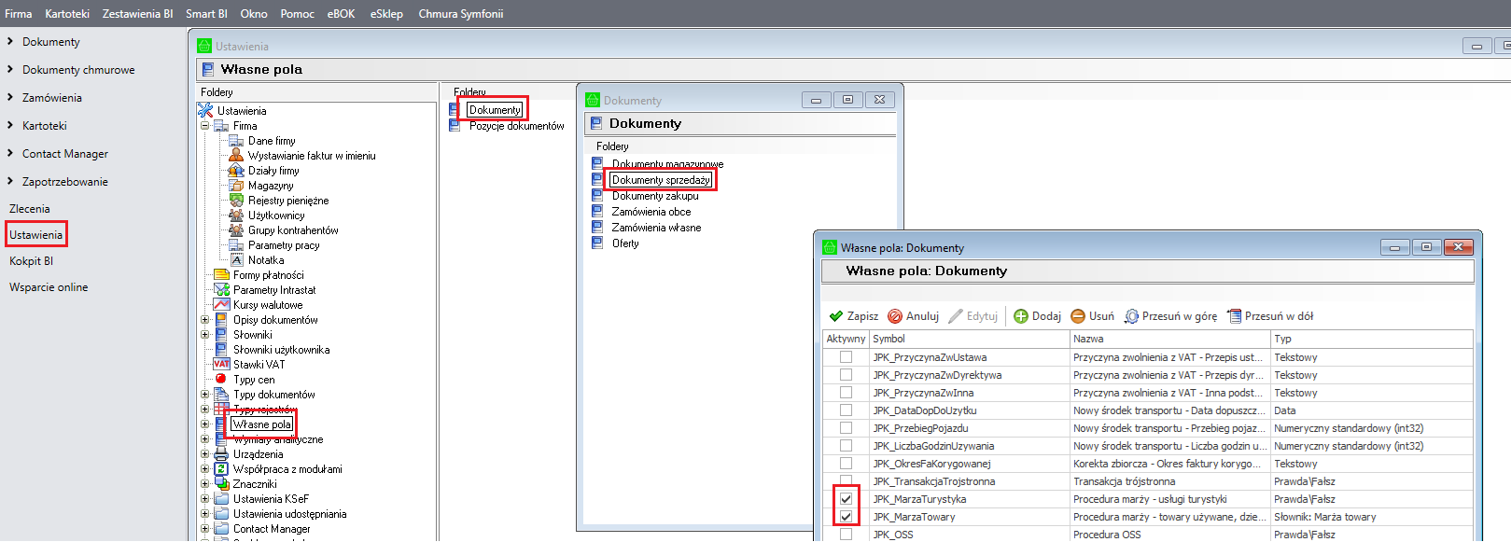The width and height of the screenshot is (1511, 542).
Task: Uncheck the JPK_MarzaTowary active checkbox
Action: [x=846, y=517]
